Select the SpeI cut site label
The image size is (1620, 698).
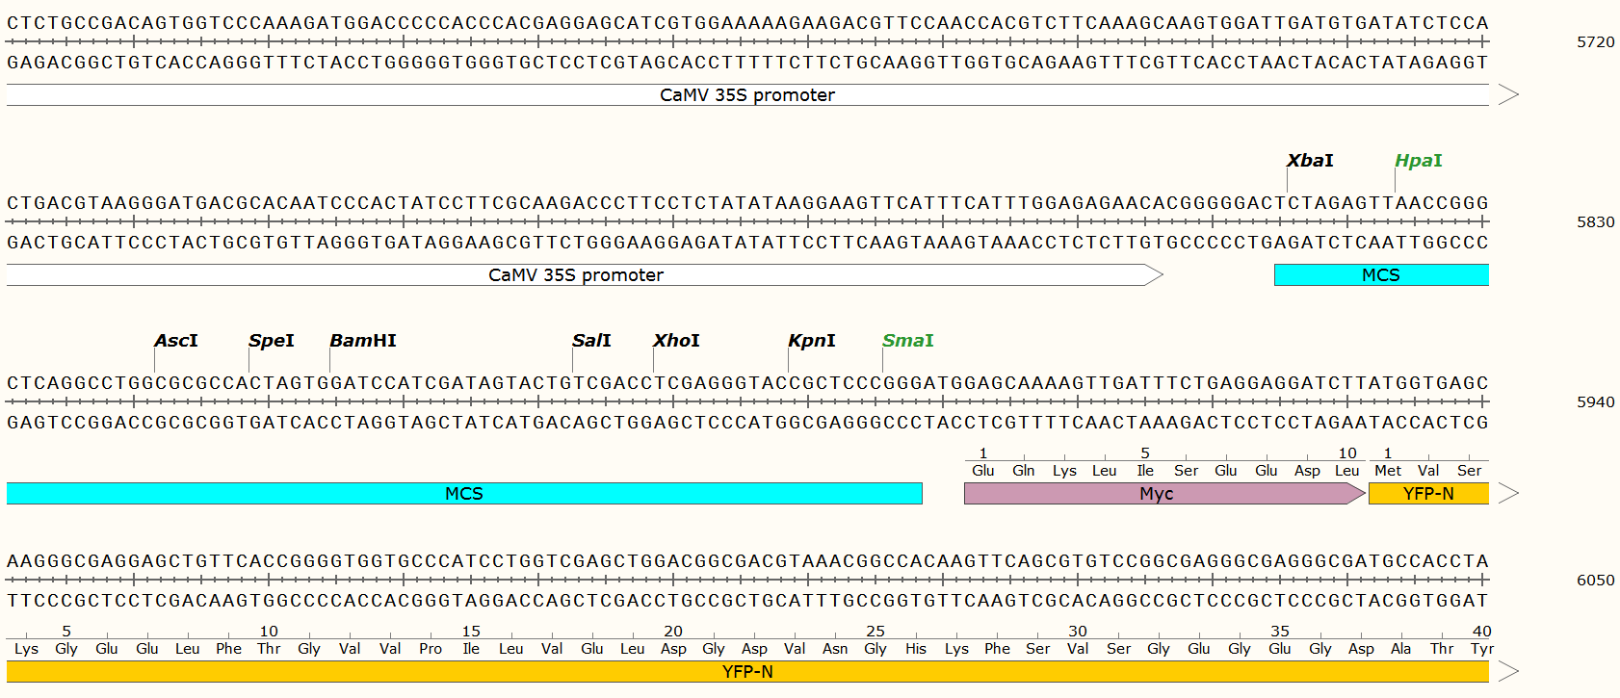(271, 341)
